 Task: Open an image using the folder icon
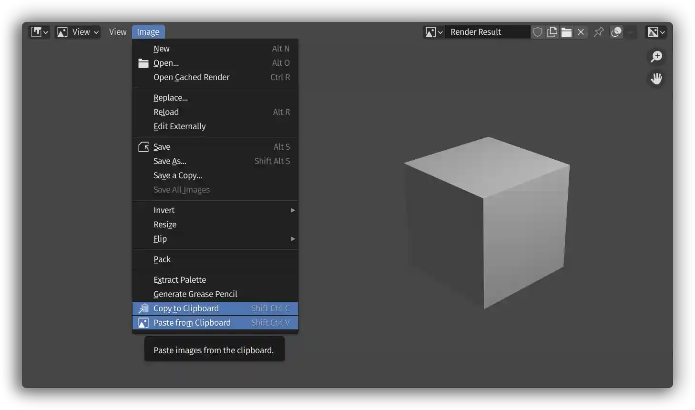coord(566,31)
